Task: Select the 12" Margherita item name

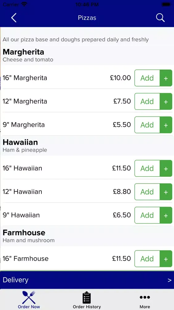Action: tap(25, 101)
